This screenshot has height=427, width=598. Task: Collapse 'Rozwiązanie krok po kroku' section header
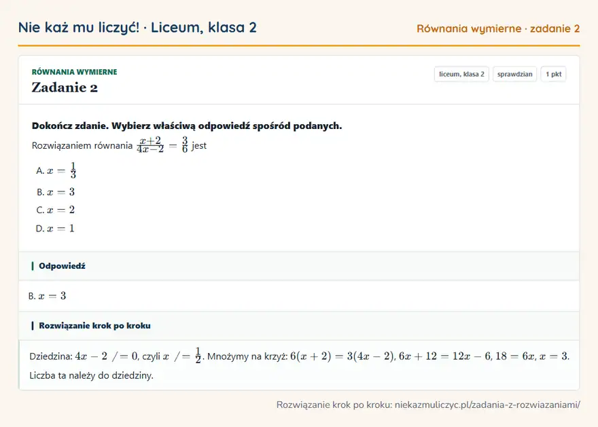[299, 326]
